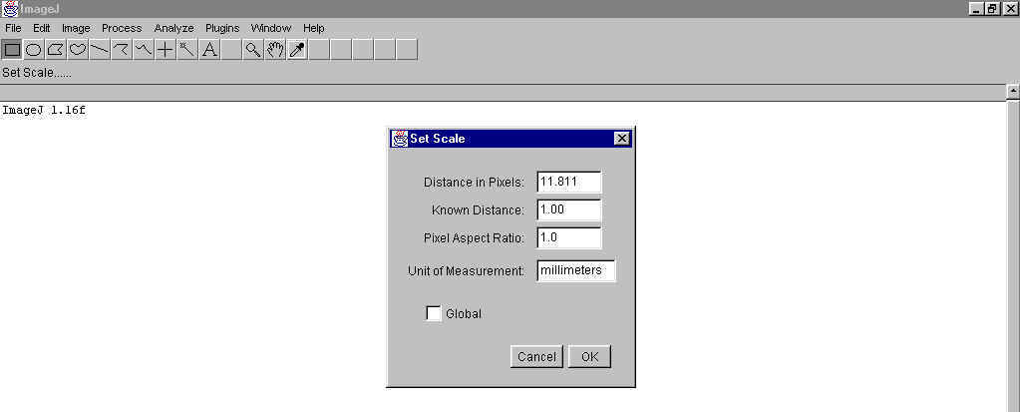Click the scrollbar up arrow
Viewport: 1020px width, 412px height.
pos(1013,92)
